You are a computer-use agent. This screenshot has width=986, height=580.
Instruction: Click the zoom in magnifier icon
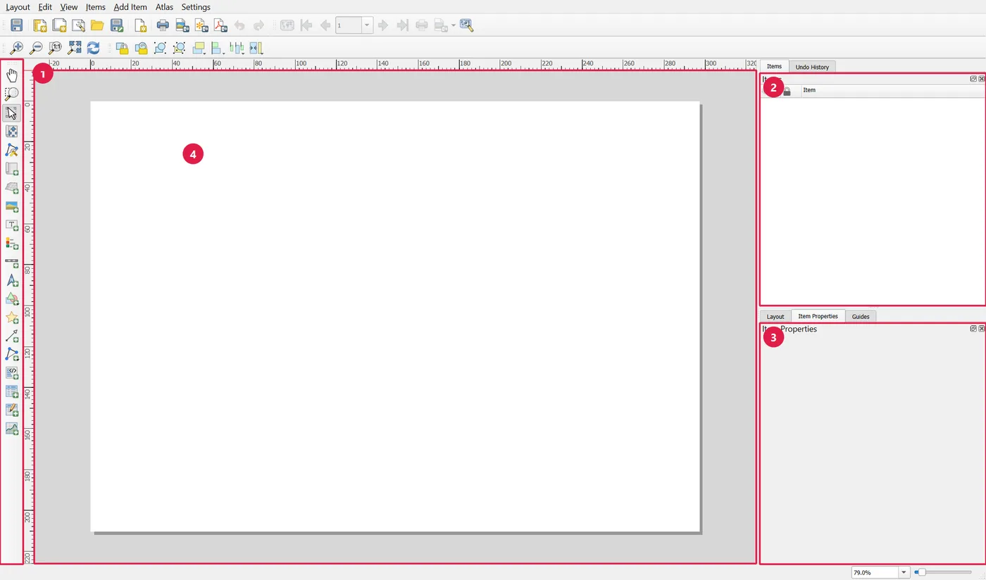[x=16, y=48]
